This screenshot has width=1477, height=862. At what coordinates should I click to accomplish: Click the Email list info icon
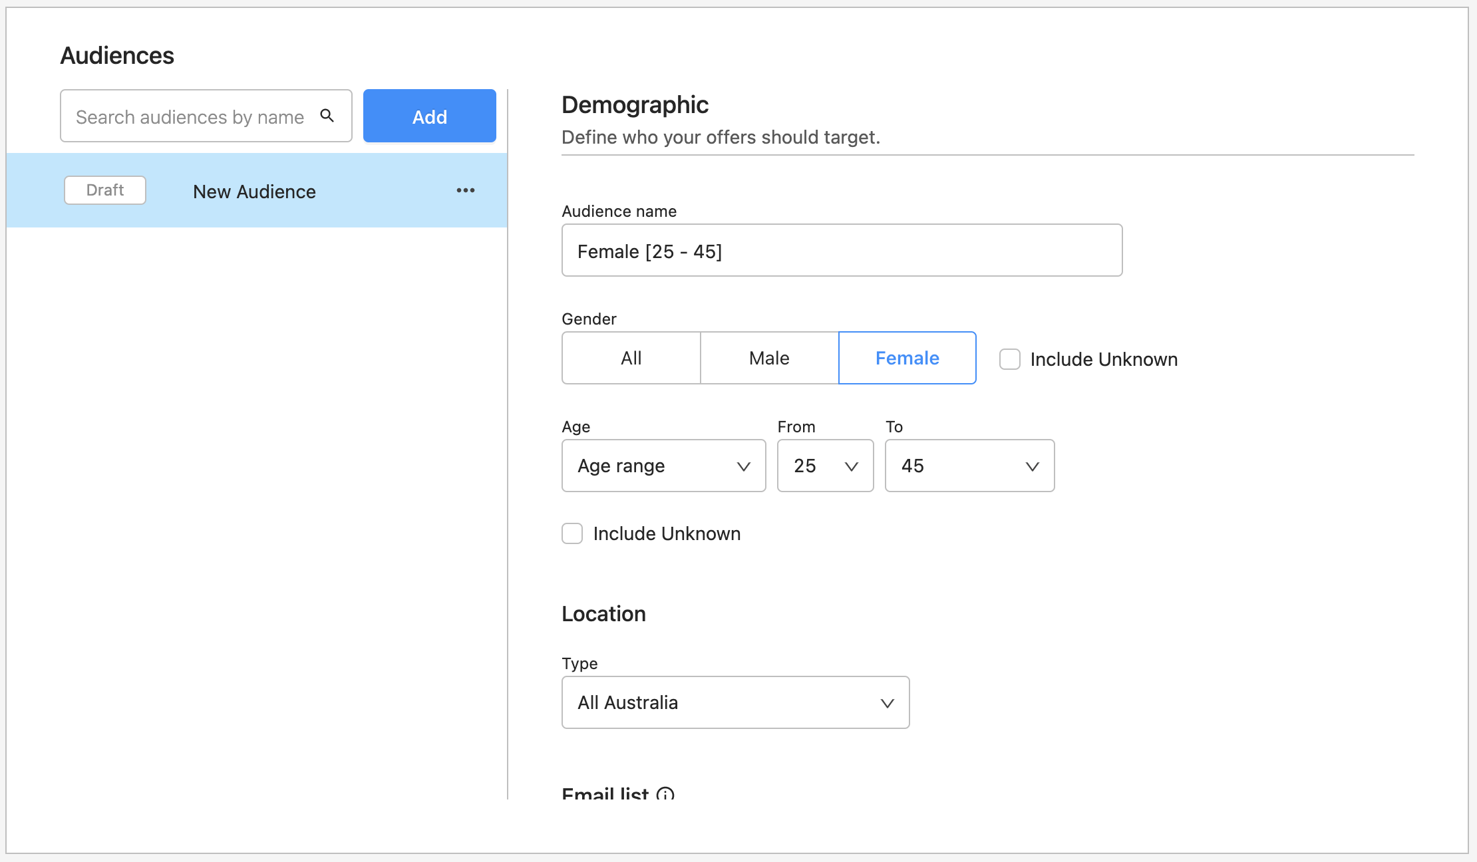click(665, 793)
